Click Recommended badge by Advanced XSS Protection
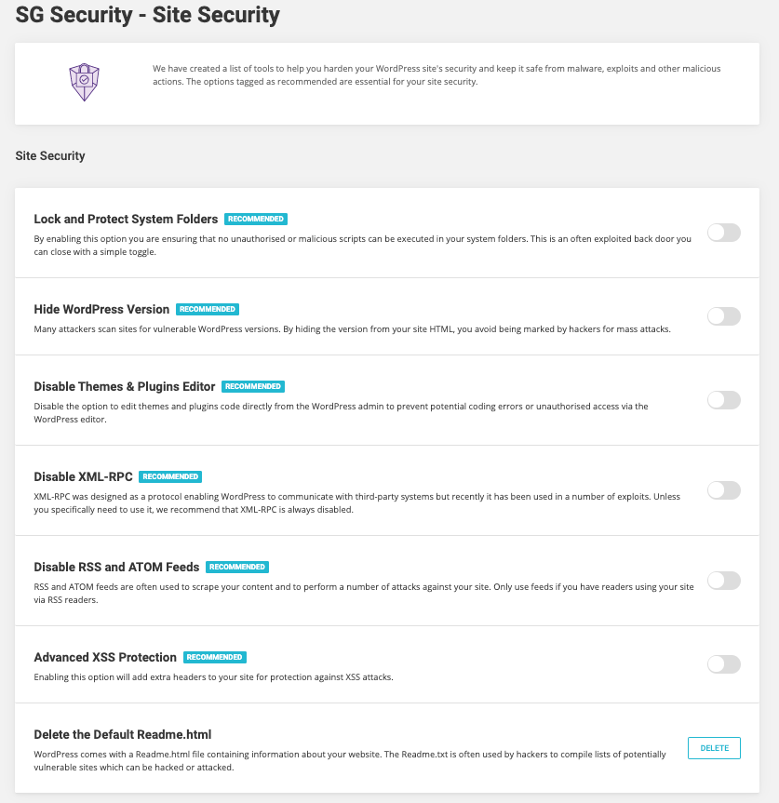779x803 pixels. point(214,658)
